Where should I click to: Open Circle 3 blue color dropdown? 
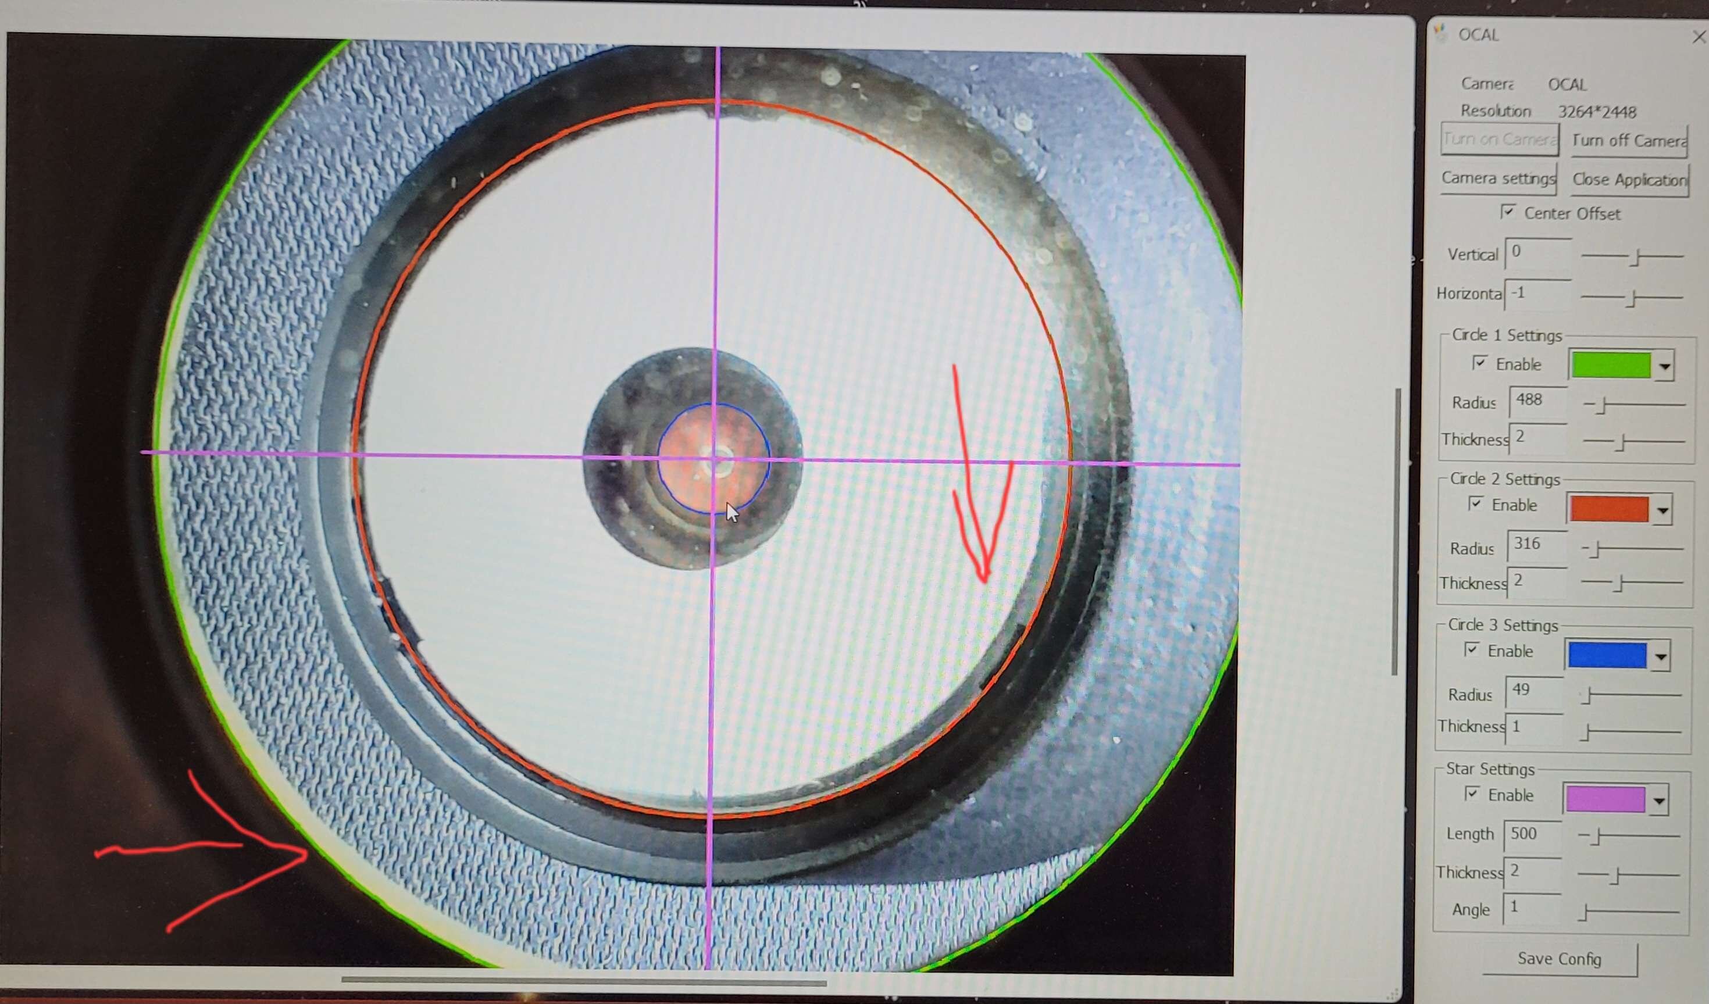1660,656
